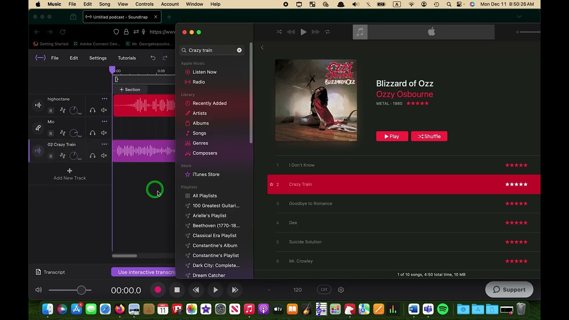The image size is (569, 320).
Task: Toggle shuffle in the Music player toolbar
Action: [x=279, y=32]
